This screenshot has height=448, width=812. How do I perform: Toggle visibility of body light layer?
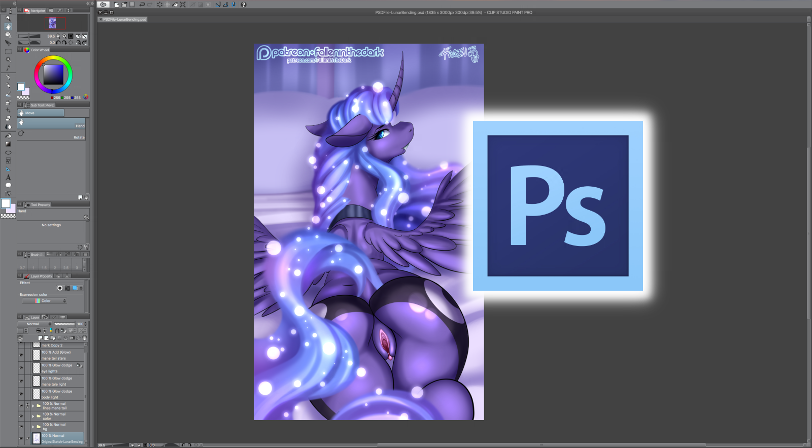point(21,394)
